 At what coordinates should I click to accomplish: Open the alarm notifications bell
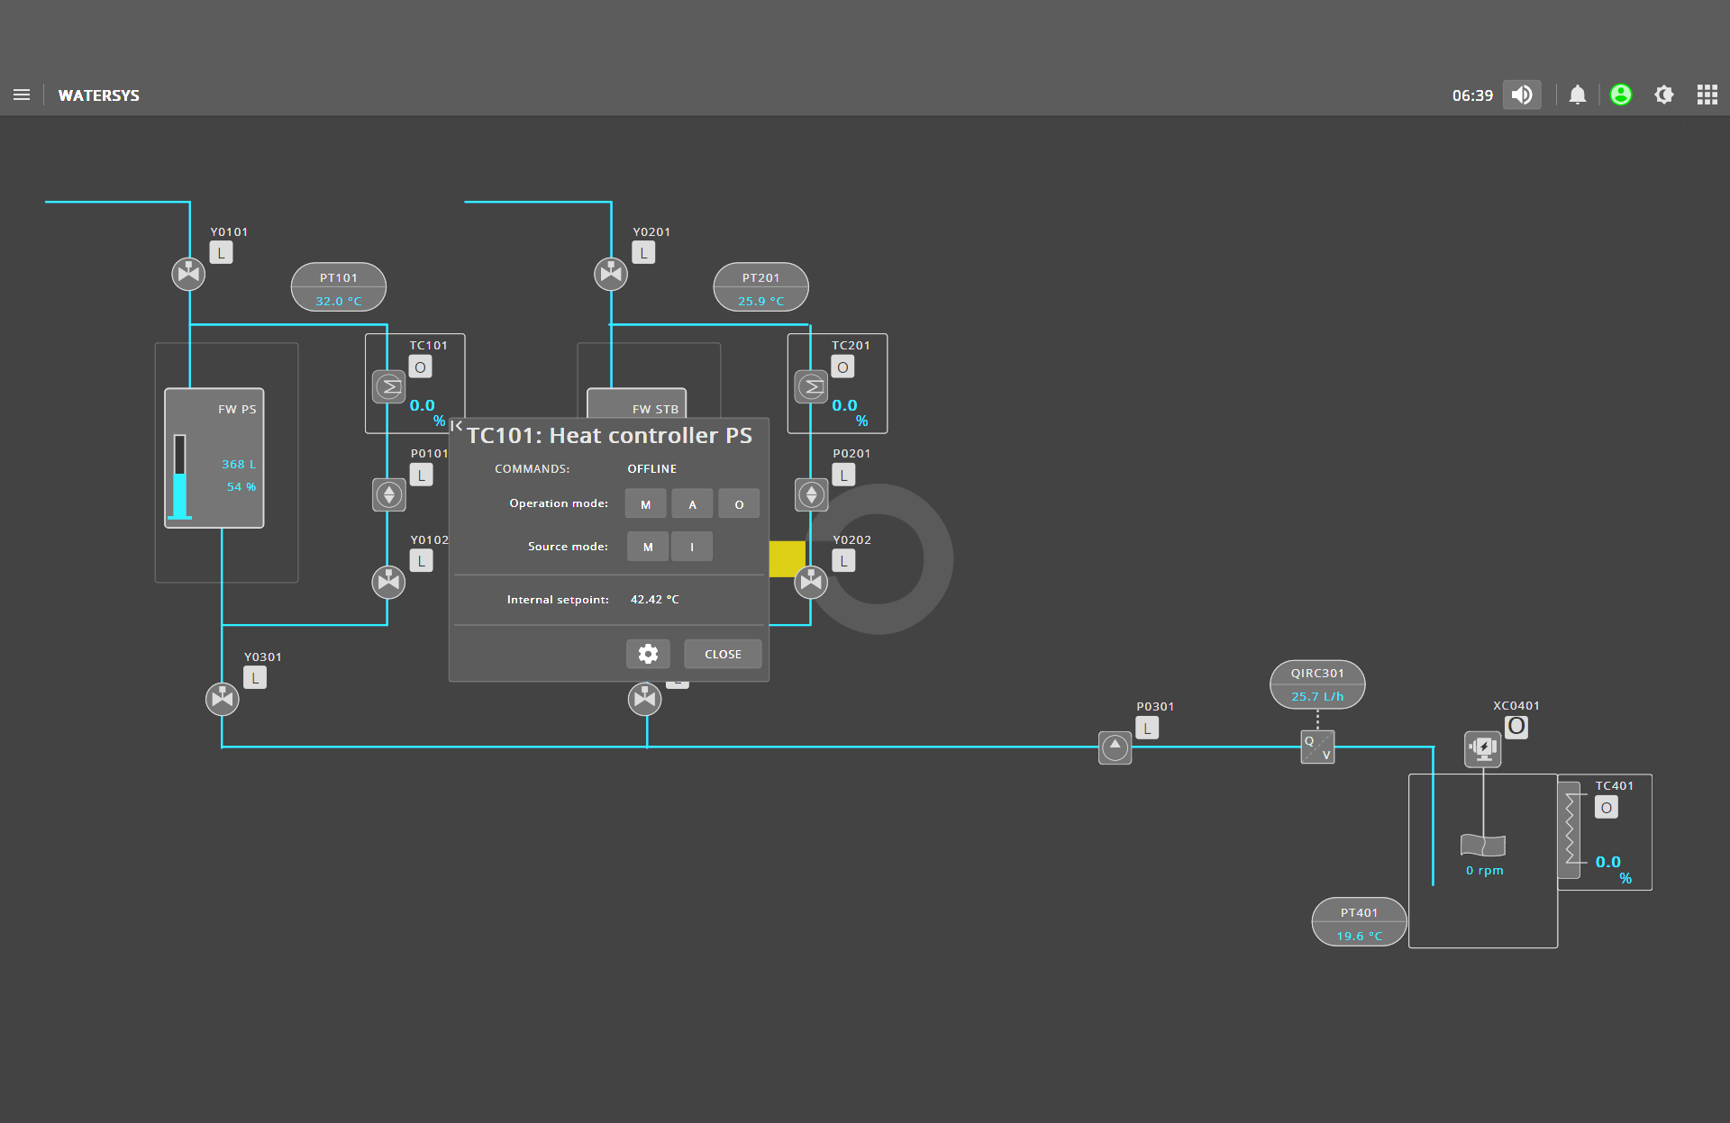1577,95
